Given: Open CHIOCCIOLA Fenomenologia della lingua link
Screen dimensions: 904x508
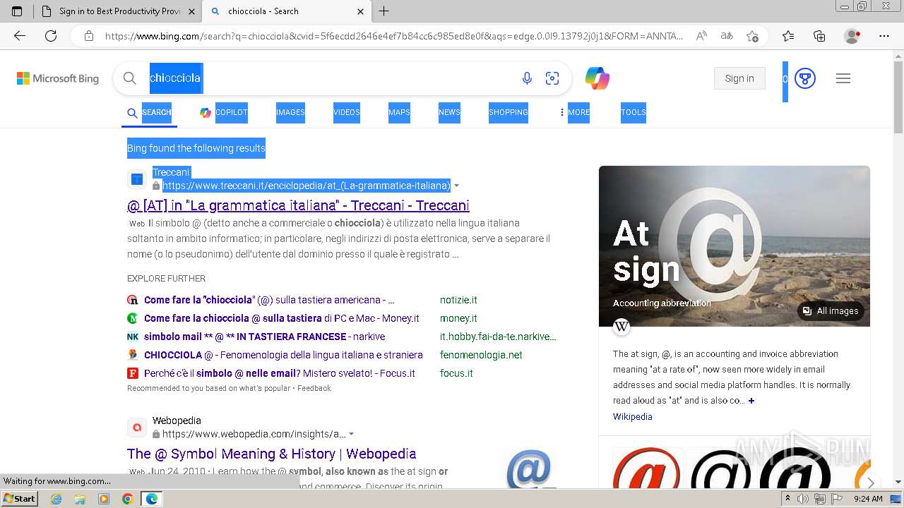Looking at the screenshot, I should pos(283,355).
